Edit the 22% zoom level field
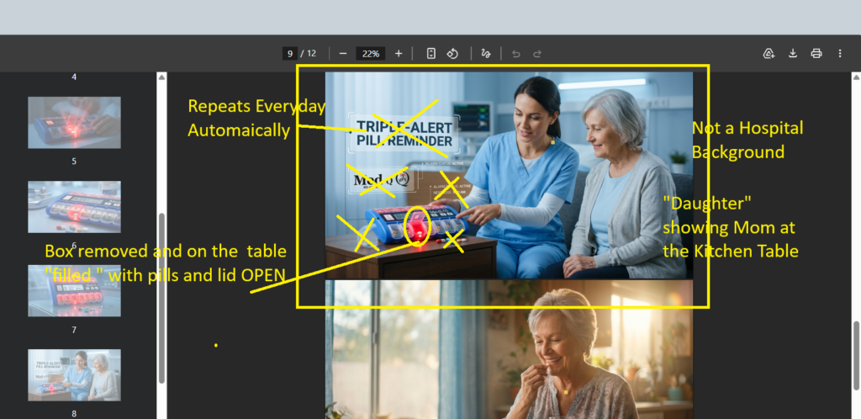Image resolution: width=861 pixels, height=419 pixels. pyautogui.click(x=371, y=53)
